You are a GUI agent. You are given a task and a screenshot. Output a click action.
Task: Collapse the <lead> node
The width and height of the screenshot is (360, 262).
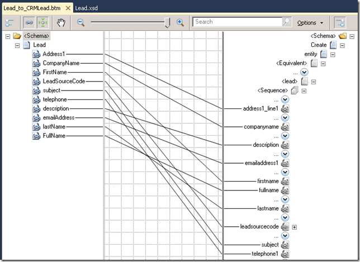click(314, 82)
